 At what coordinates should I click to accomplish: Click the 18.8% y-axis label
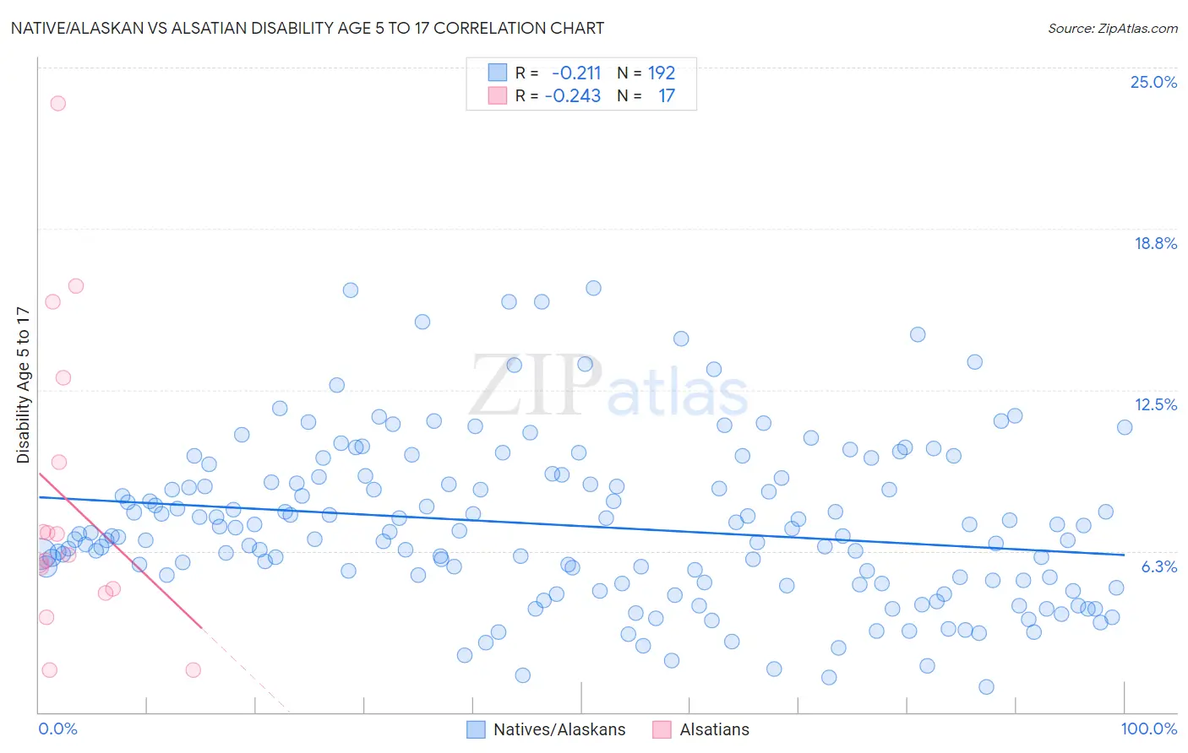1155,243
